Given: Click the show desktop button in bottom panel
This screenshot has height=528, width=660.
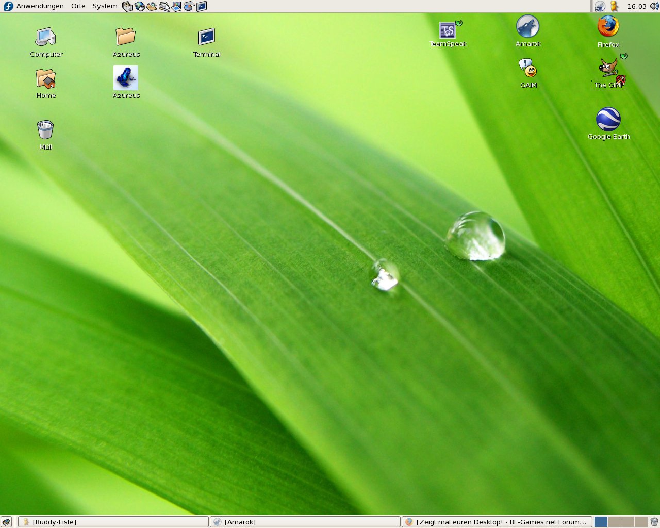Looking at the screenshot, I should click(x=6, y=522).
